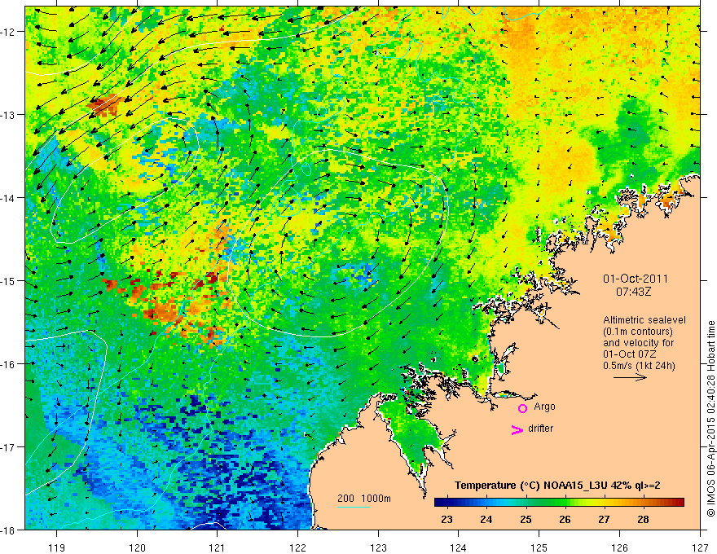
Task: Click the latitude axis label -18
Action: pos(8,530)
